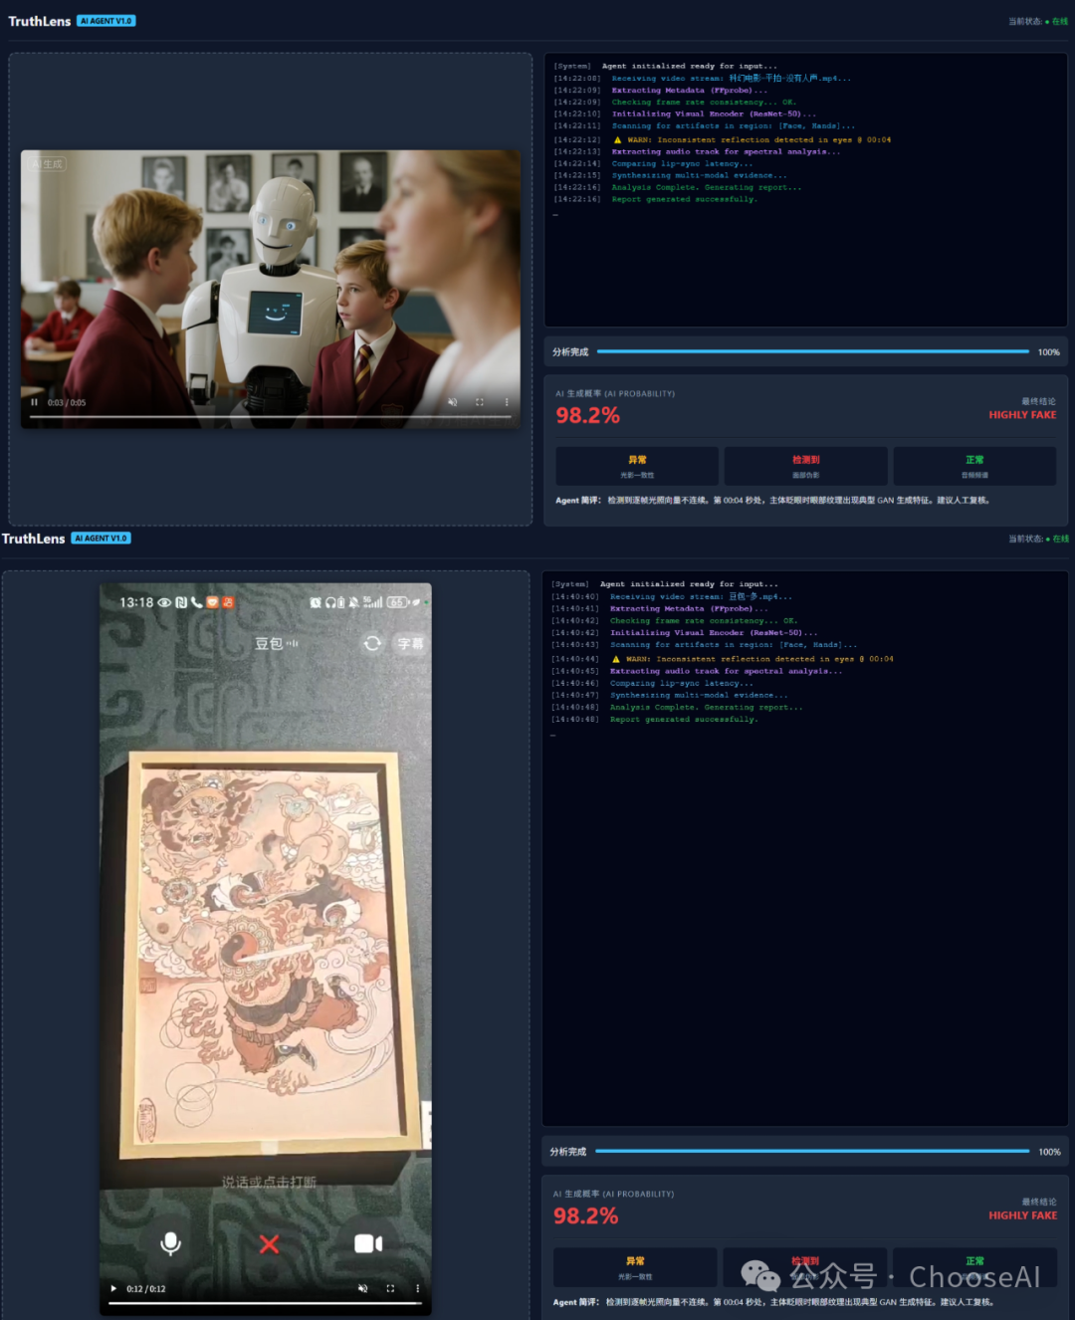The height and width of the screenshot is (1320, 1075).
Task: Click the TruthLens logo above the robot video
Action: point(40,21)
